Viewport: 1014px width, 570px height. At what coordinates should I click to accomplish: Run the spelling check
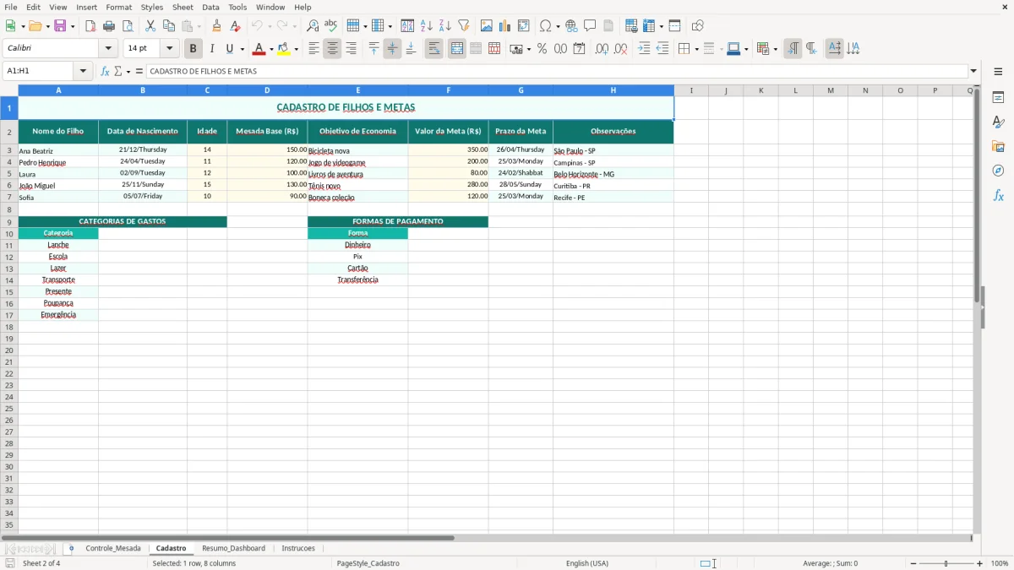coord(331,26)
